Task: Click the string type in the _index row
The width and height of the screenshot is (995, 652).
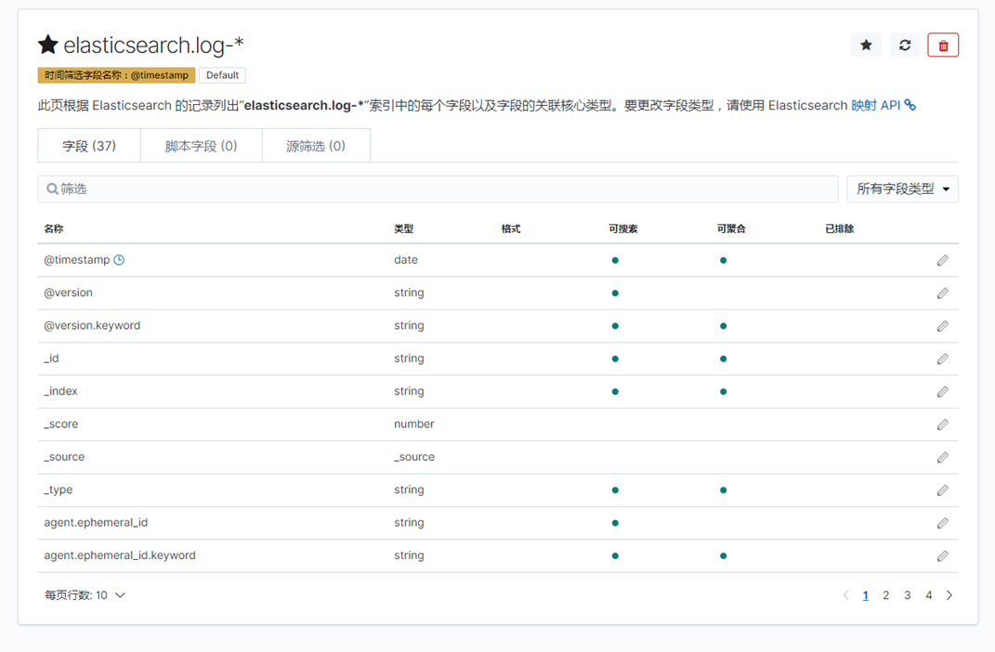Action: tap(410, 391)
